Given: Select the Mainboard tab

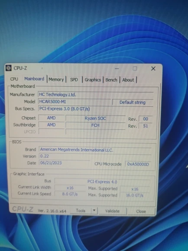Looking at the screenshot, I should 34,79.
